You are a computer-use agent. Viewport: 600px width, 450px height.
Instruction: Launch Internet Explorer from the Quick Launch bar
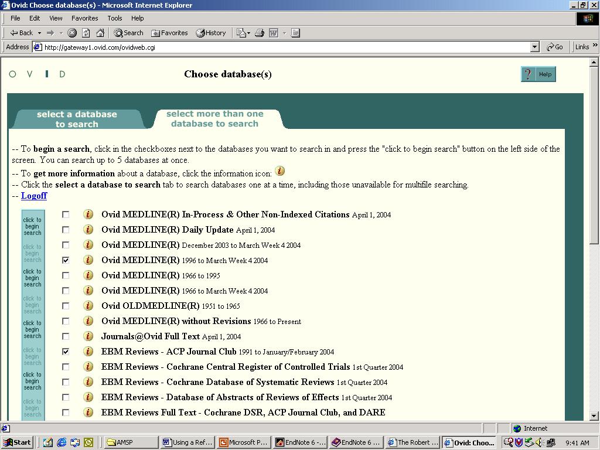[x=61, y=442]
